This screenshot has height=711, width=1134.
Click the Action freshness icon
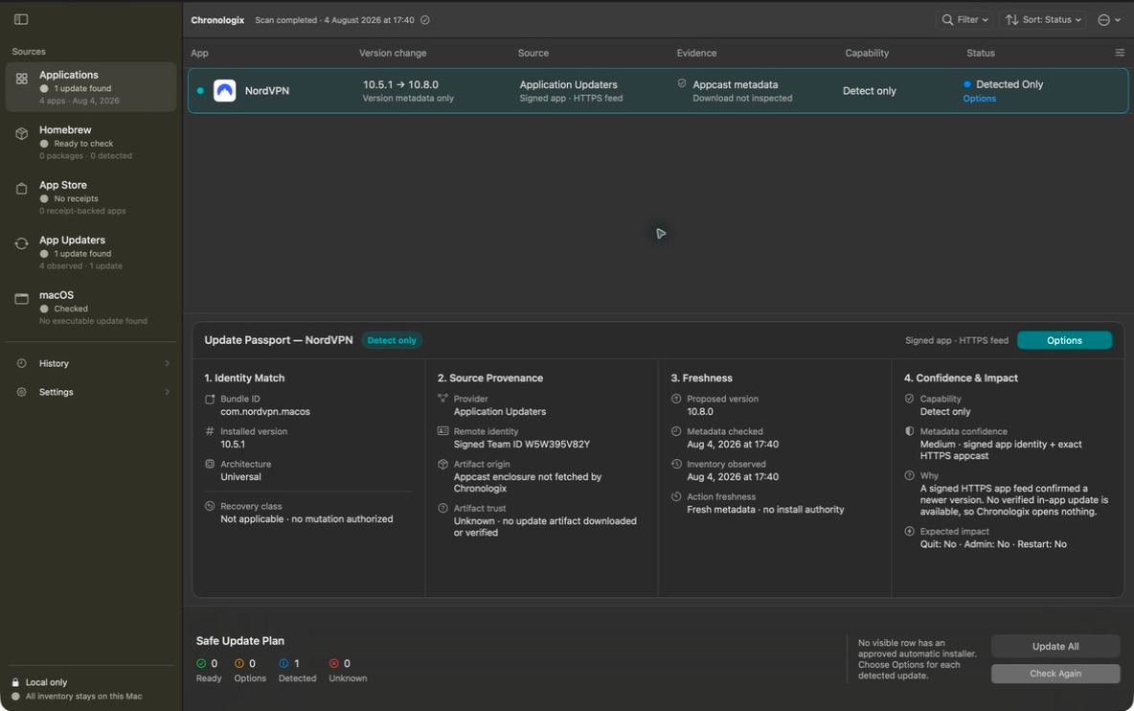(x=676, y=497)
